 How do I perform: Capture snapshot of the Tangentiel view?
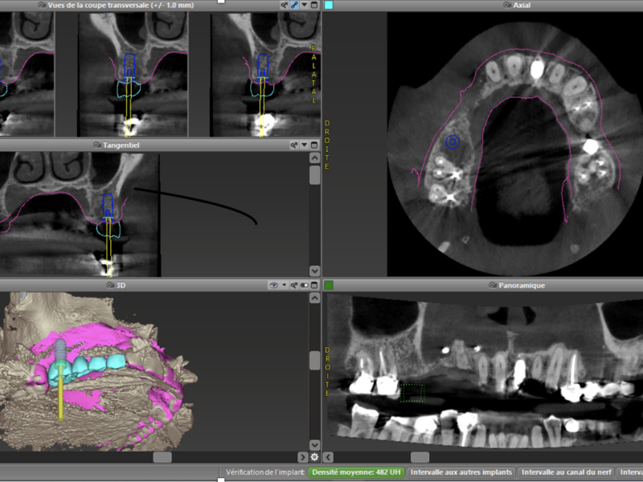[x=96, y=145]
